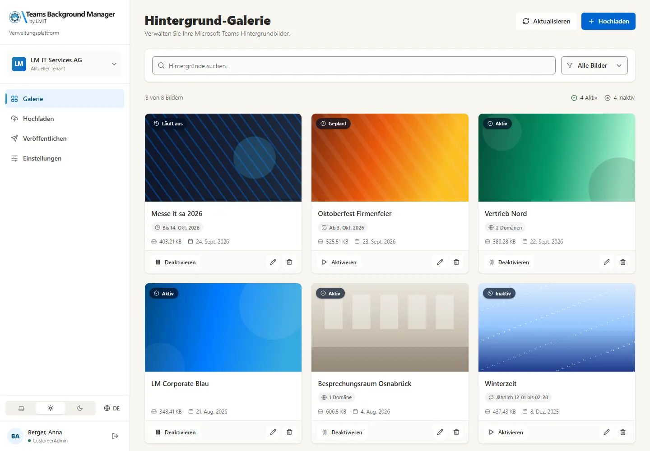Edit the Messe it-sa 2026 background
The height and width of the screenshot is (451, 650).
tap(273, 262)
